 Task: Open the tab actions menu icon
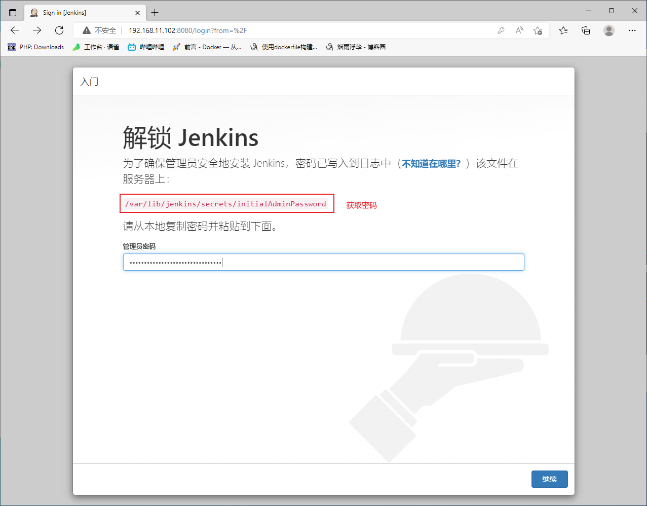13,12
